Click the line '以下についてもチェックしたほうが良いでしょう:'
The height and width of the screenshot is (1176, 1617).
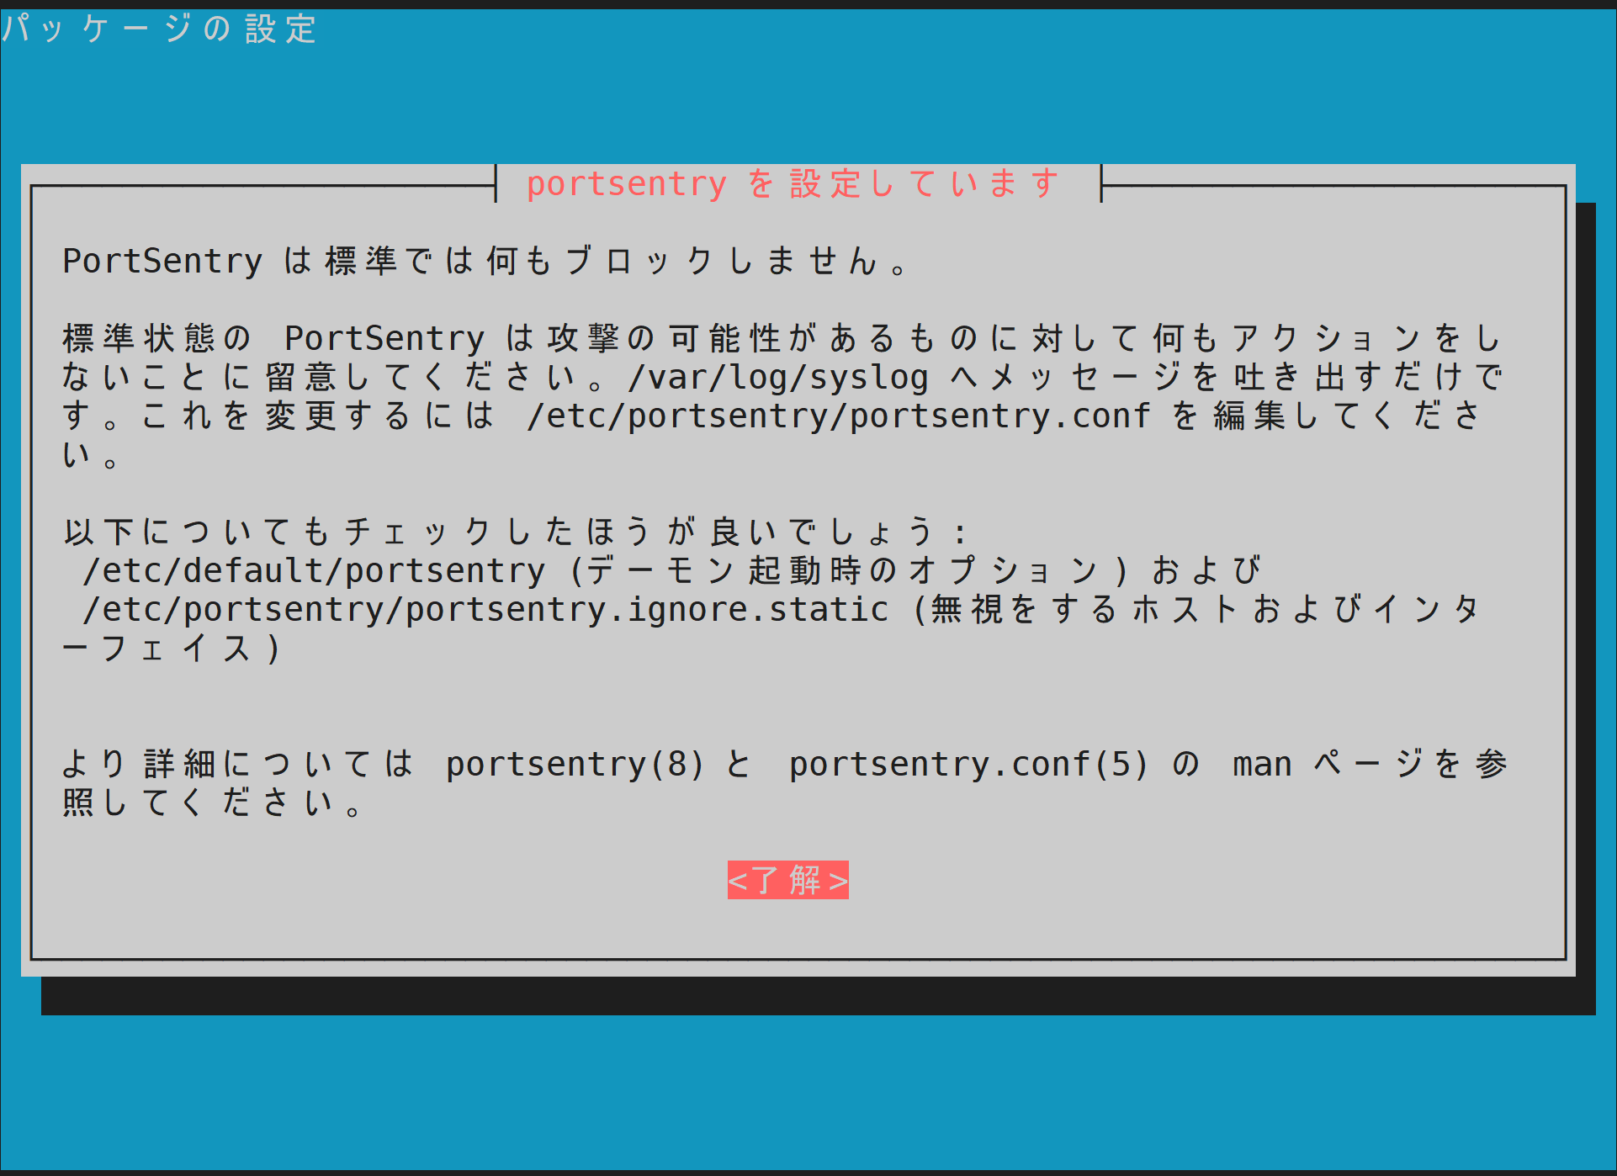[x=516, y=532]
